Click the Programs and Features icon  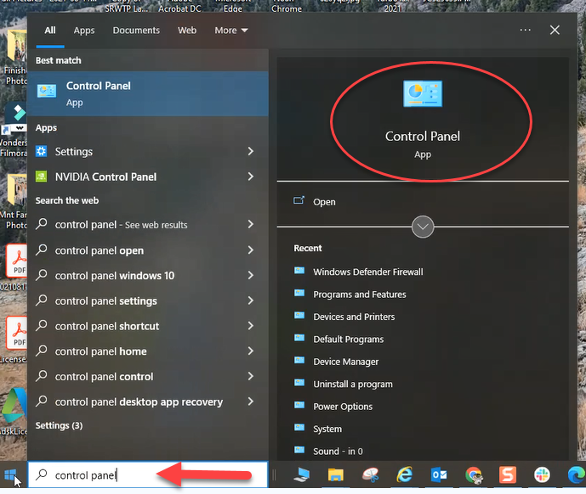299,294
